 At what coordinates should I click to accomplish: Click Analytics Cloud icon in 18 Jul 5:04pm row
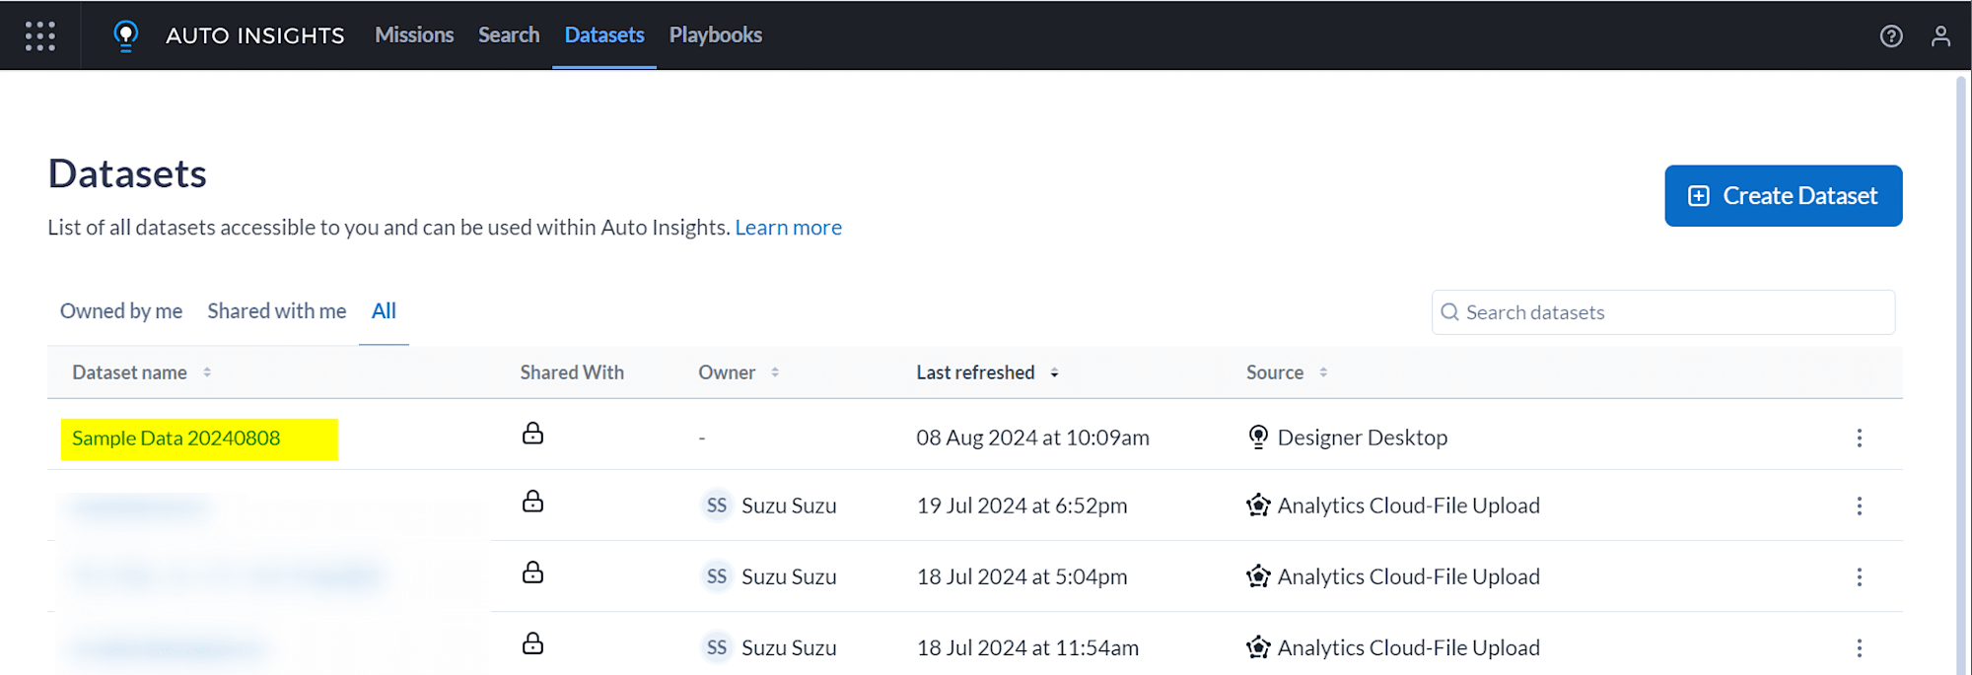1258,576
